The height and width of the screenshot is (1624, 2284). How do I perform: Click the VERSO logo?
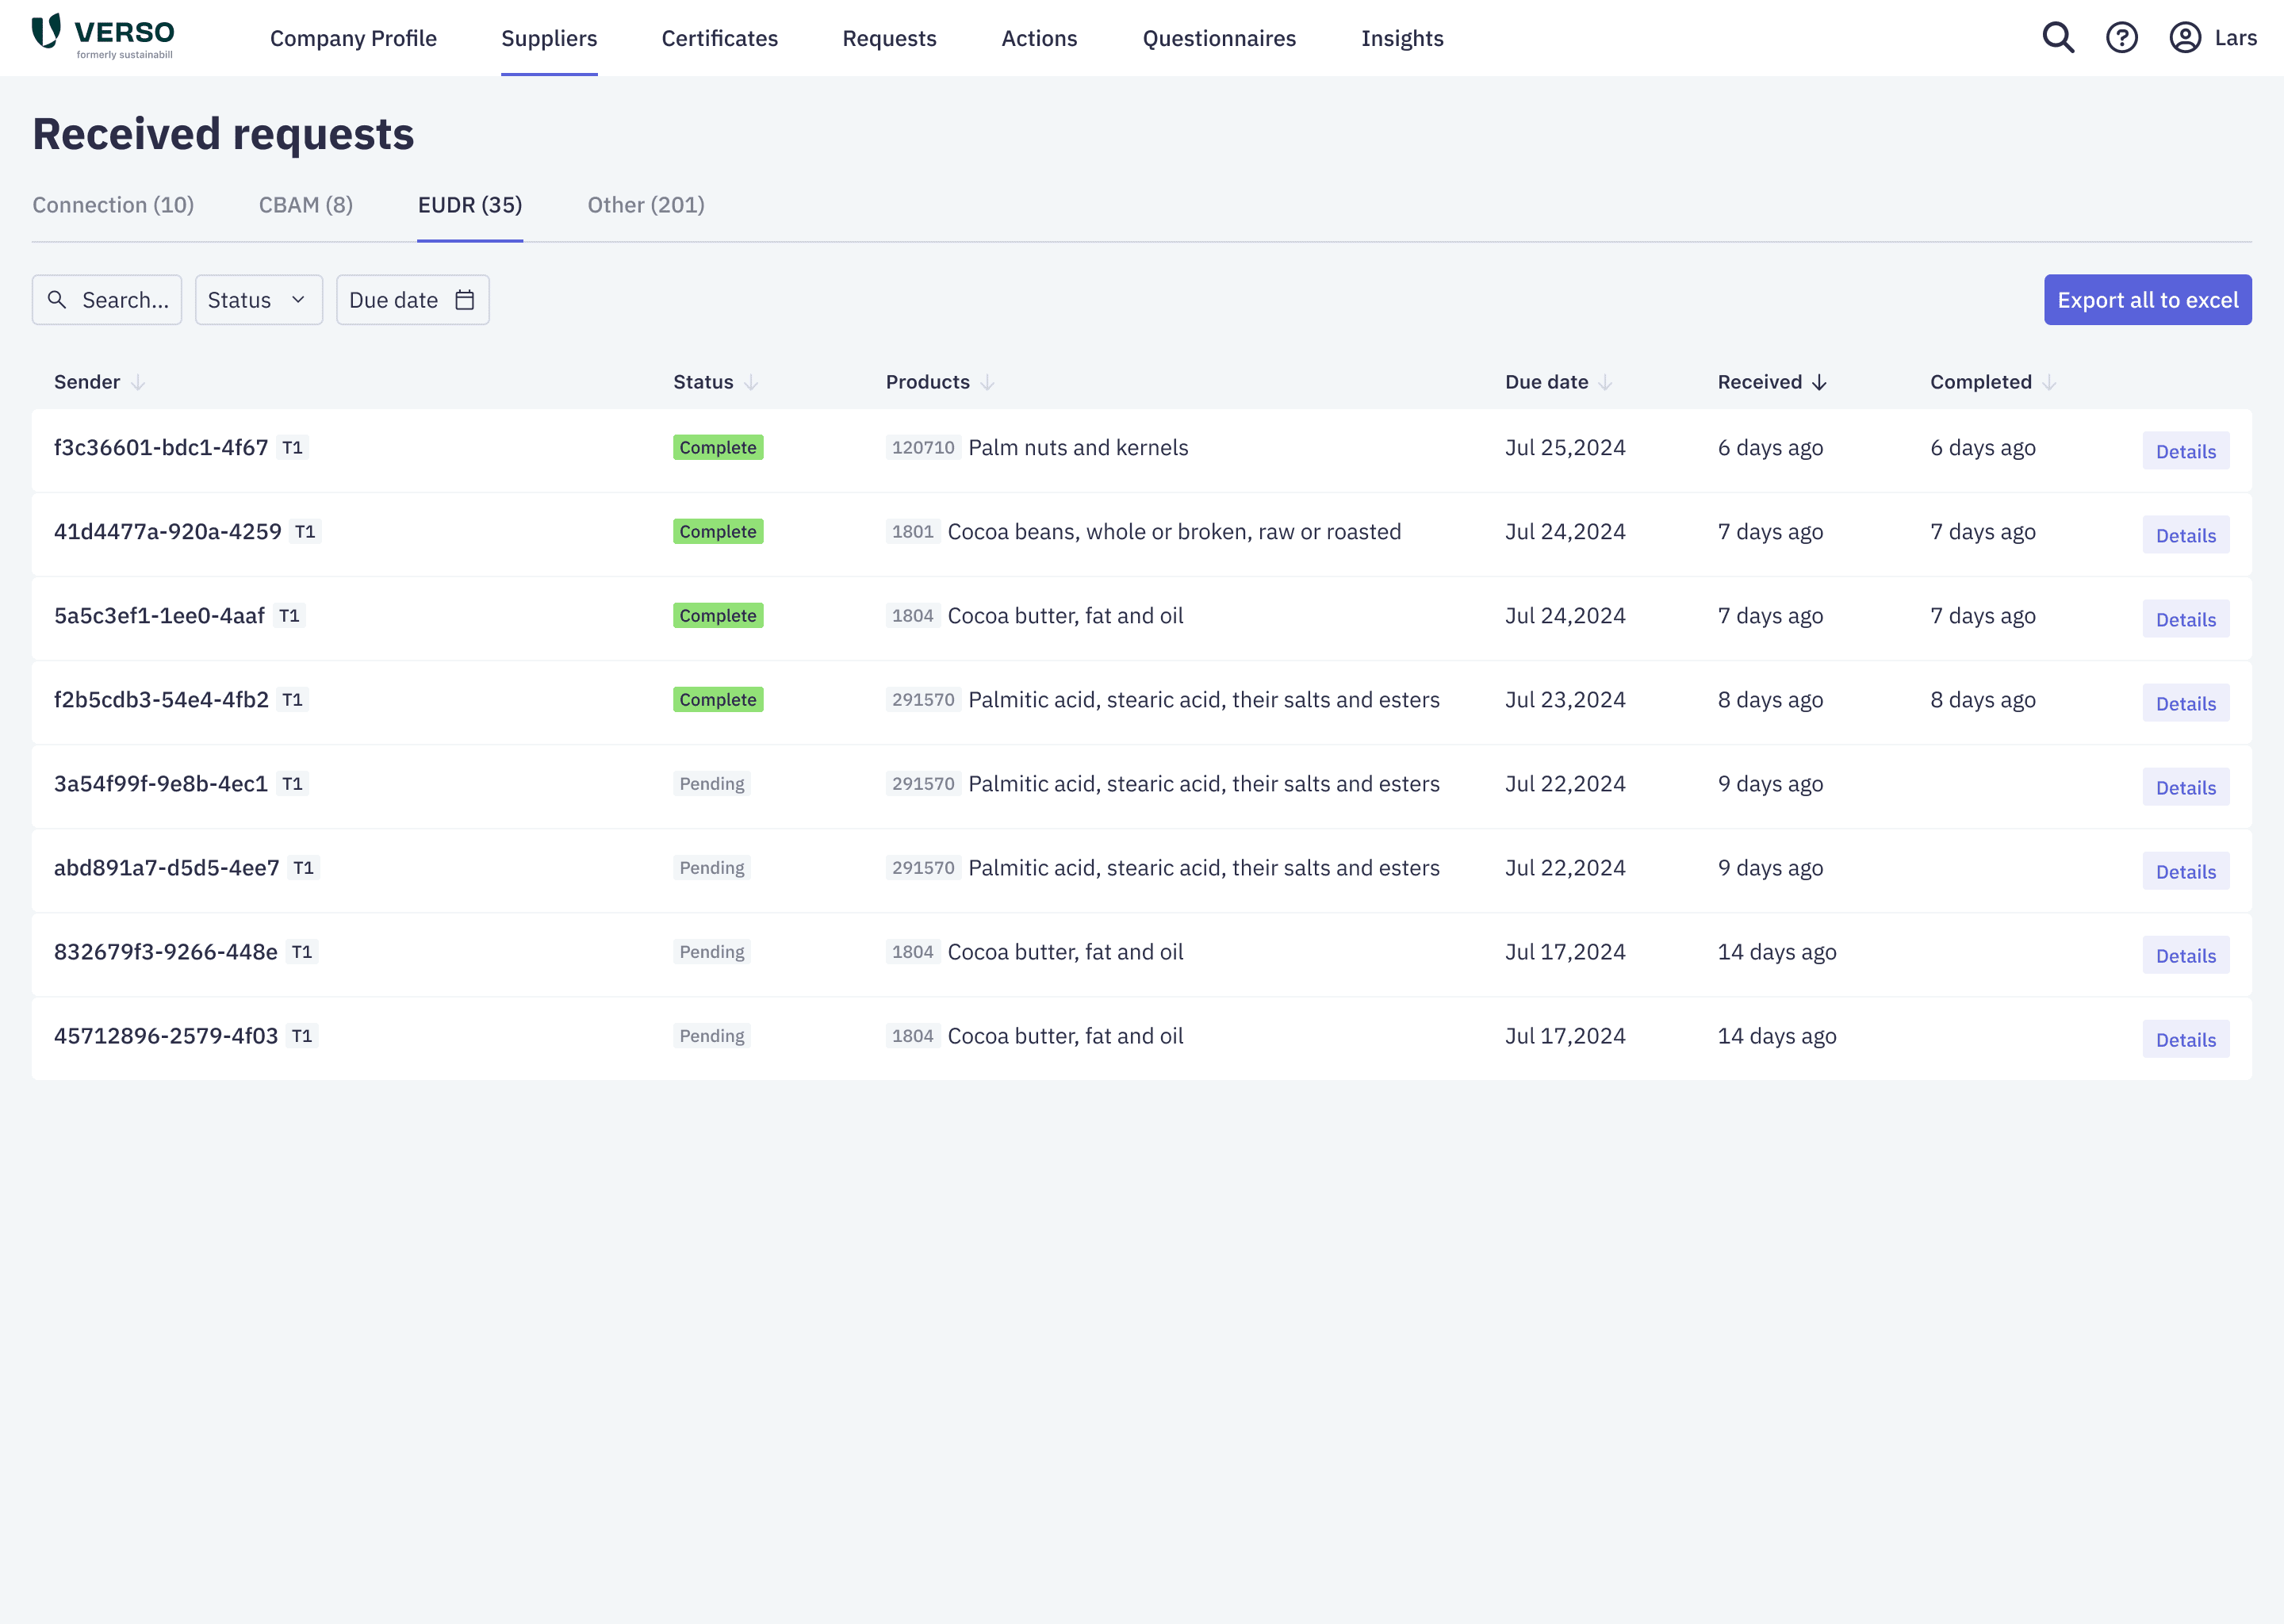(103, 37)
